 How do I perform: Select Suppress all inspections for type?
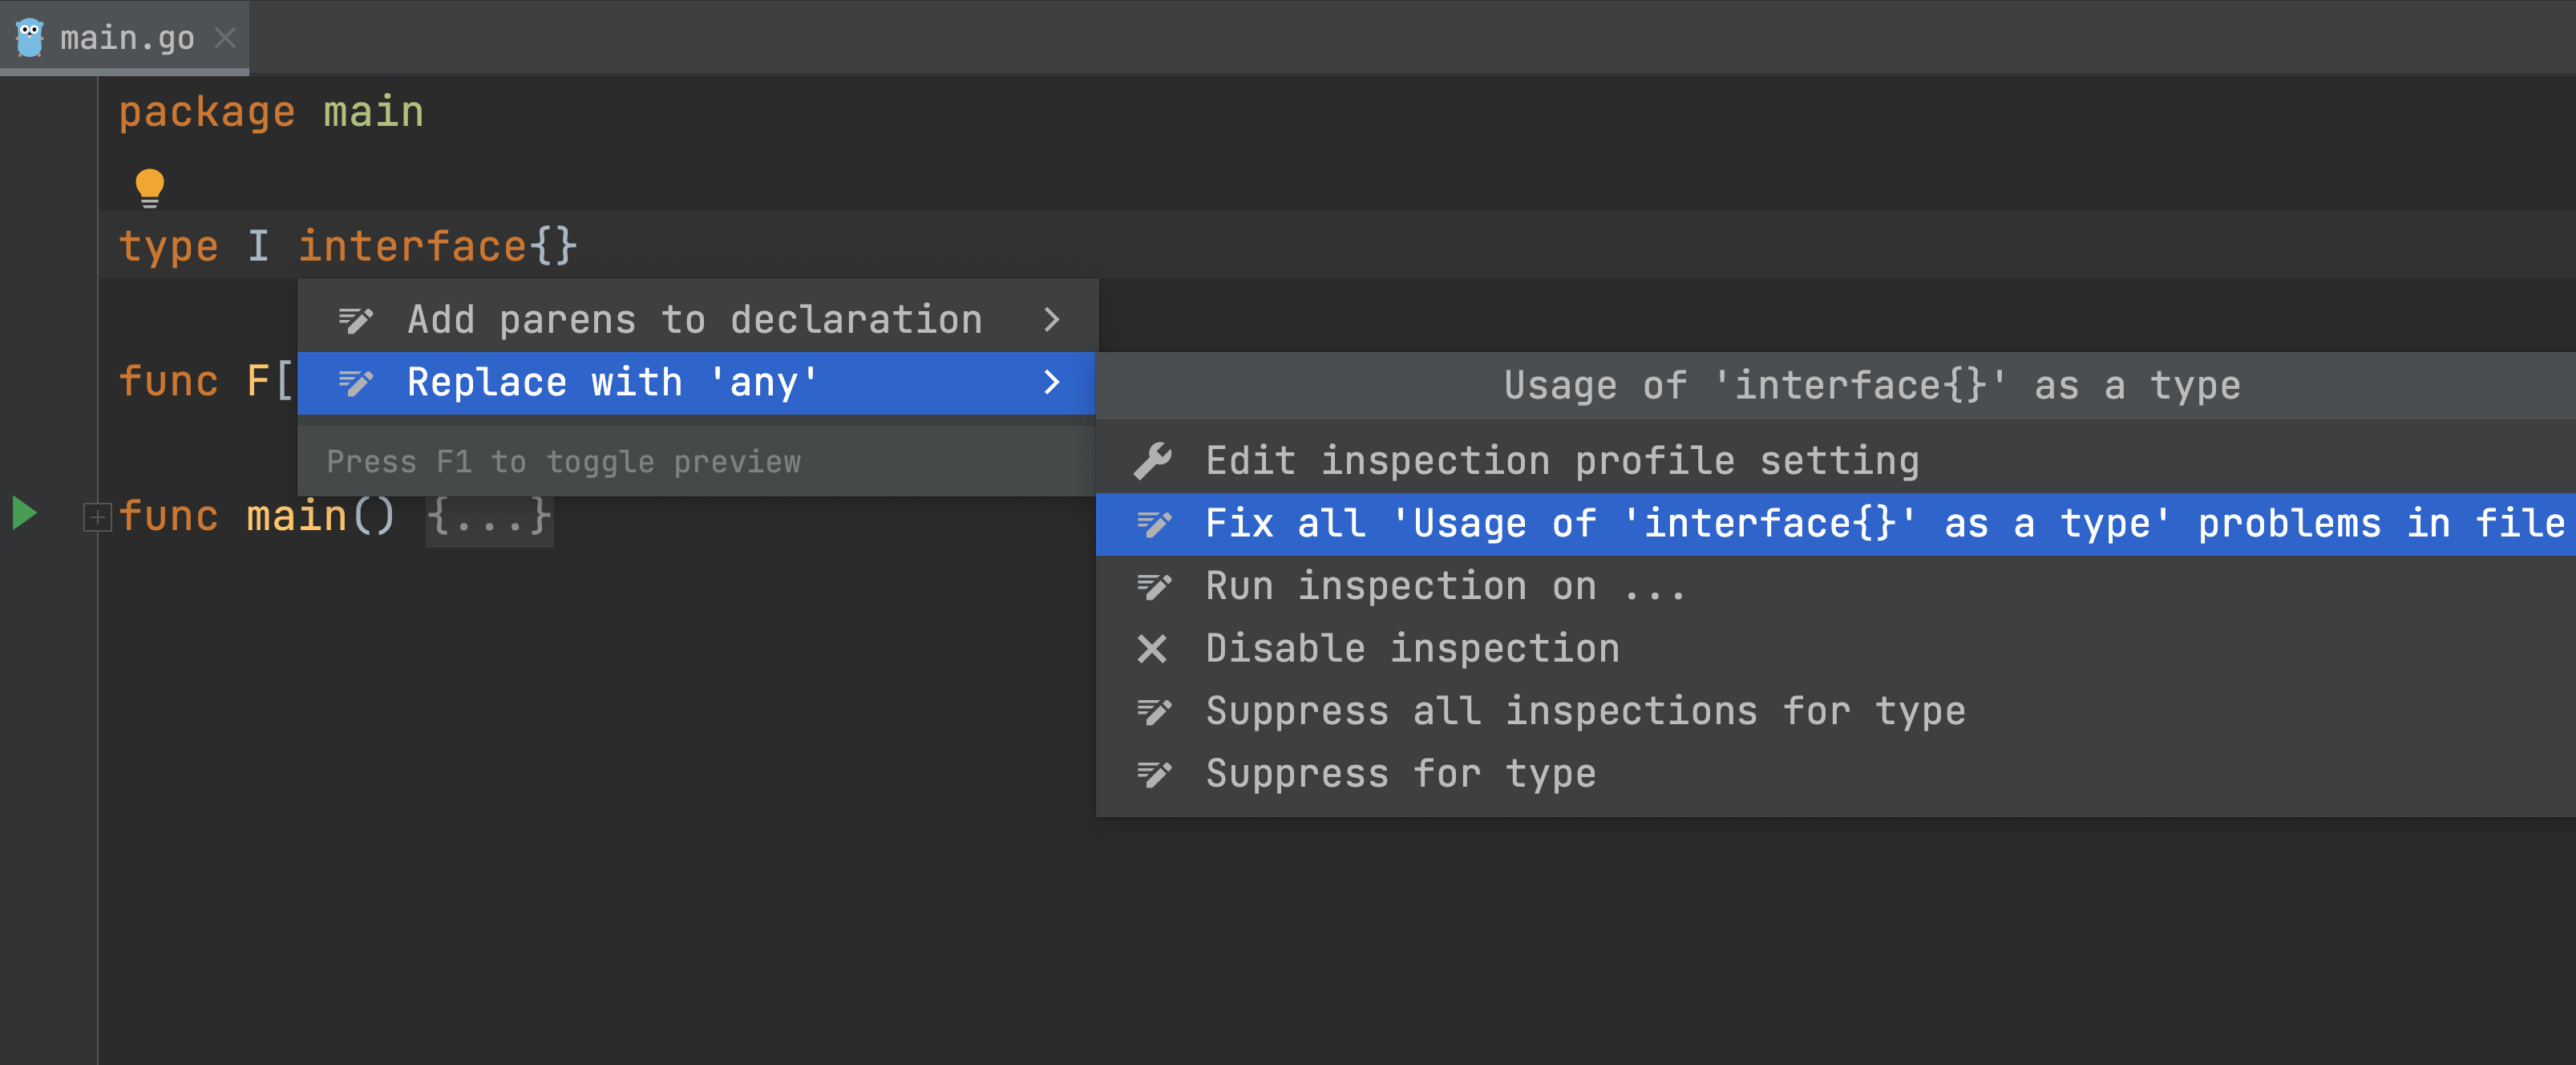(x=1585, y=712)
